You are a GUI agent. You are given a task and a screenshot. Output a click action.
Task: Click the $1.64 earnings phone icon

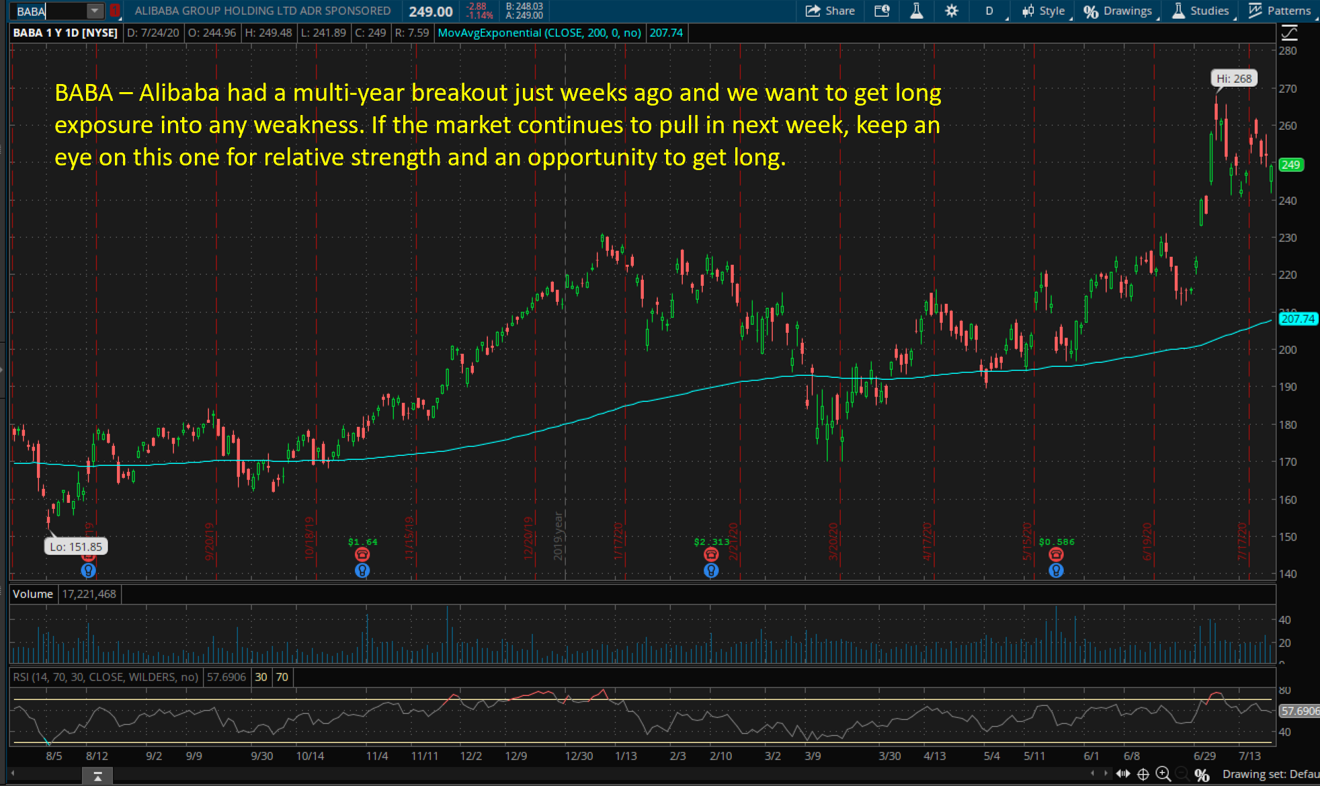[x=362, y=554]
